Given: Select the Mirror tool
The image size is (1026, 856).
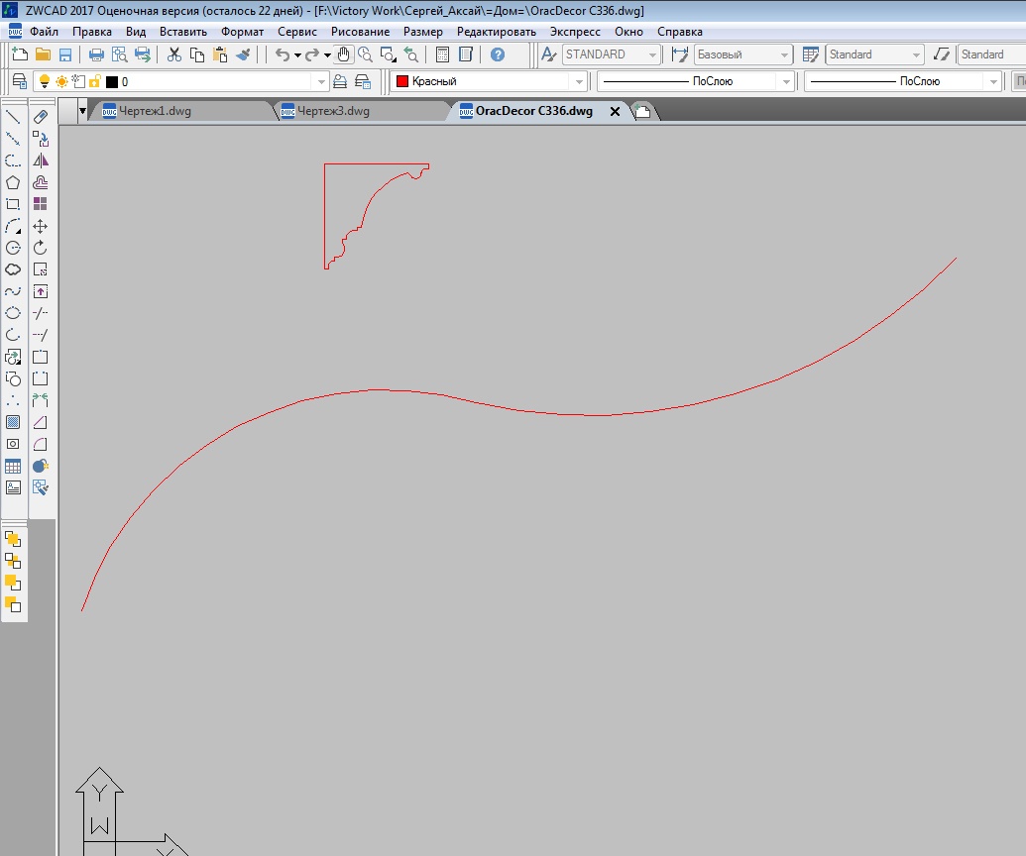Looking at the screenshot, I should 41,160.
